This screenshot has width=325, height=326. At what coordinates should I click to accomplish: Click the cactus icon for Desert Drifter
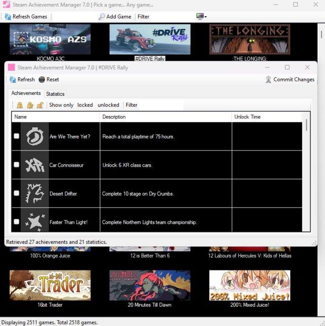(35, 193)
